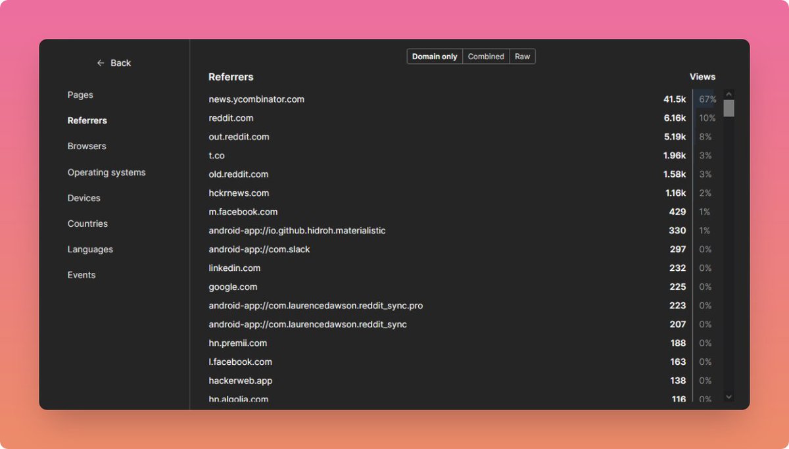The image size is (789, 449).
Task: Open the Pages section
Action: point(80,95)
